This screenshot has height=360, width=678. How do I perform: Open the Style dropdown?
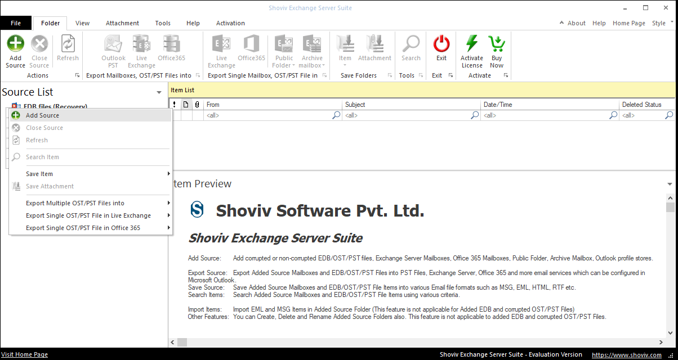click(x=662, y=23)
